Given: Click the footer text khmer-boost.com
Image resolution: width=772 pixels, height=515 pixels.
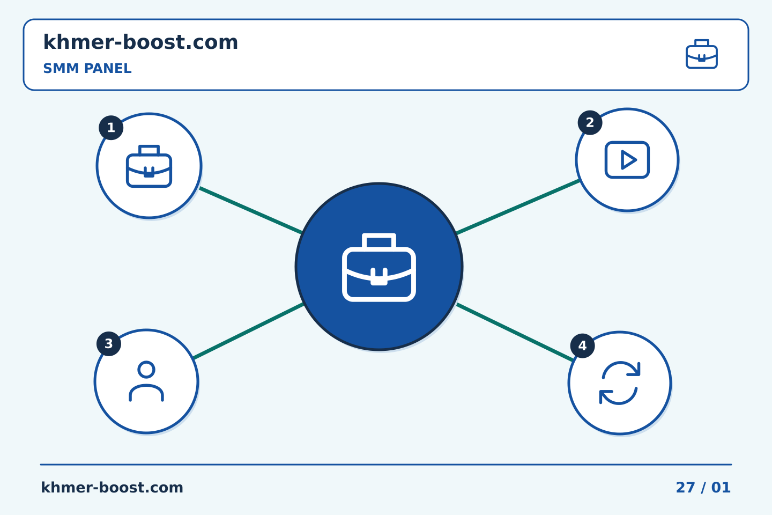Looking at the screenshot, I should (x=112, y=488).
